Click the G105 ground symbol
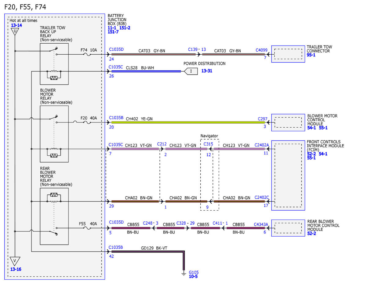Screen dimensions: 367x283 pos(184,274)
